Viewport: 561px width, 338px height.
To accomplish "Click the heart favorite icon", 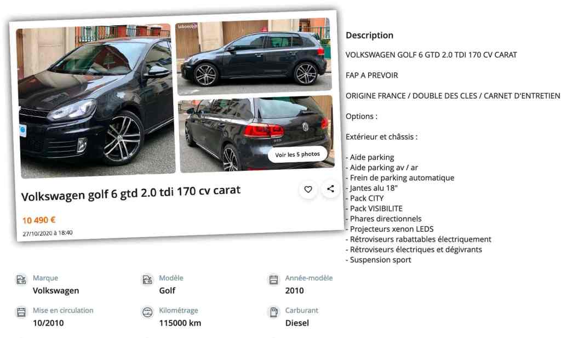I will pyautogui.click(x=308, y=190).
